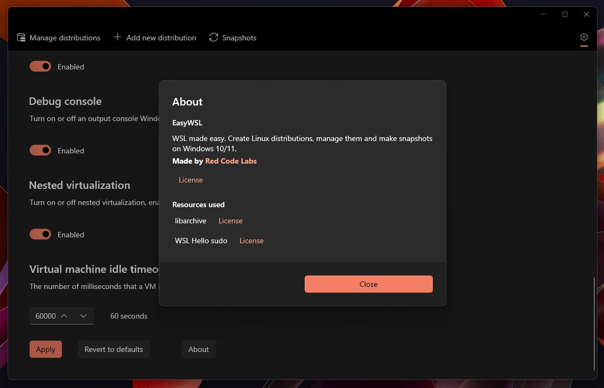
Task: Click the settings page vertical scrollbar
Action: pyautogui.click(x=594, y=323)
